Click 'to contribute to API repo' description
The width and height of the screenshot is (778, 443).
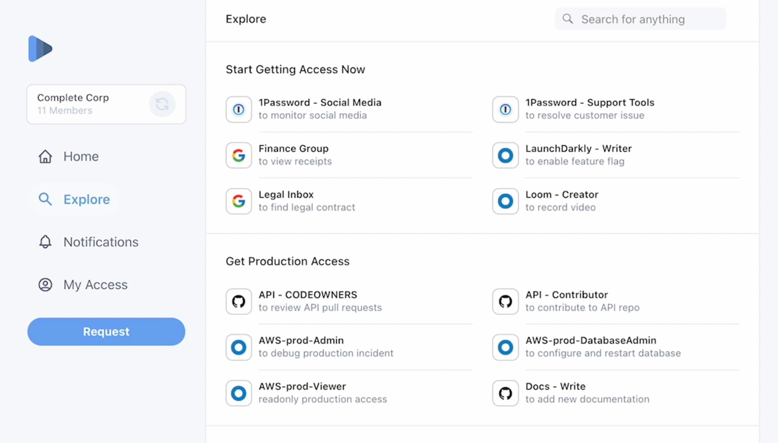pyautogui.click(x=582, y=308)
